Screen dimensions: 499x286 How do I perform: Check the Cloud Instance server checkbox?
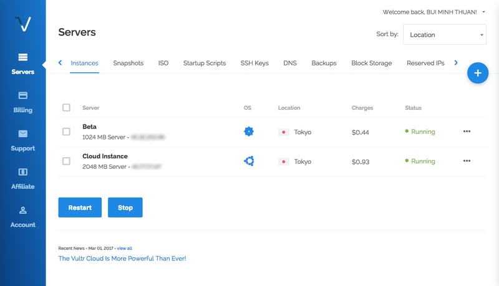coord(67,161)
